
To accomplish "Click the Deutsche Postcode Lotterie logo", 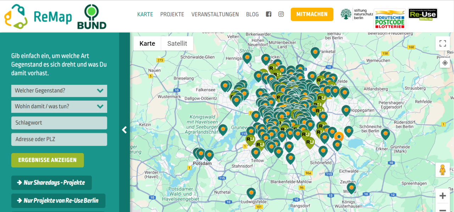I will pyautogui.click(x=390, y=18).
